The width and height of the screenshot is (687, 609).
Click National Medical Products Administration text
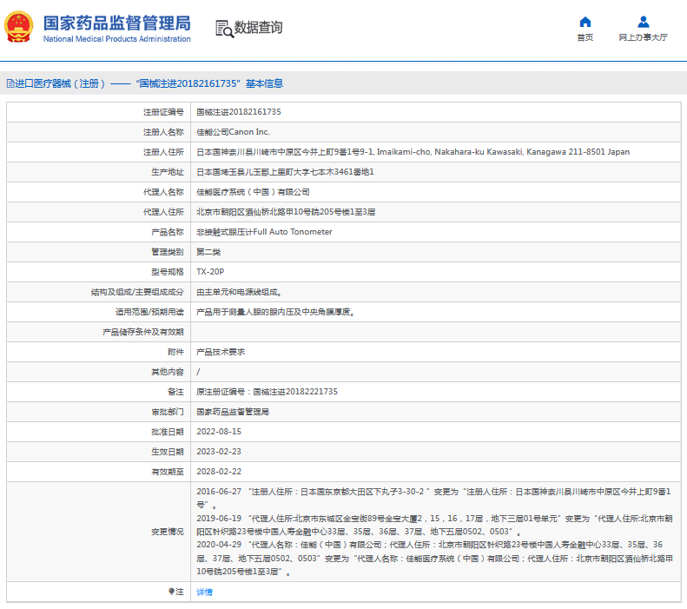coord(117,39)
